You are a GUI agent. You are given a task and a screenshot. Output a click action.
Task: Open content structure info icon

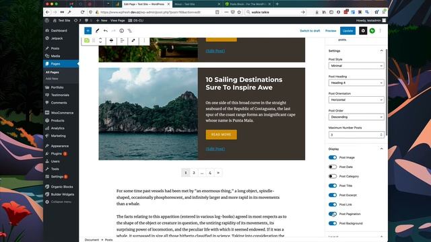click(x=121, y=31)
